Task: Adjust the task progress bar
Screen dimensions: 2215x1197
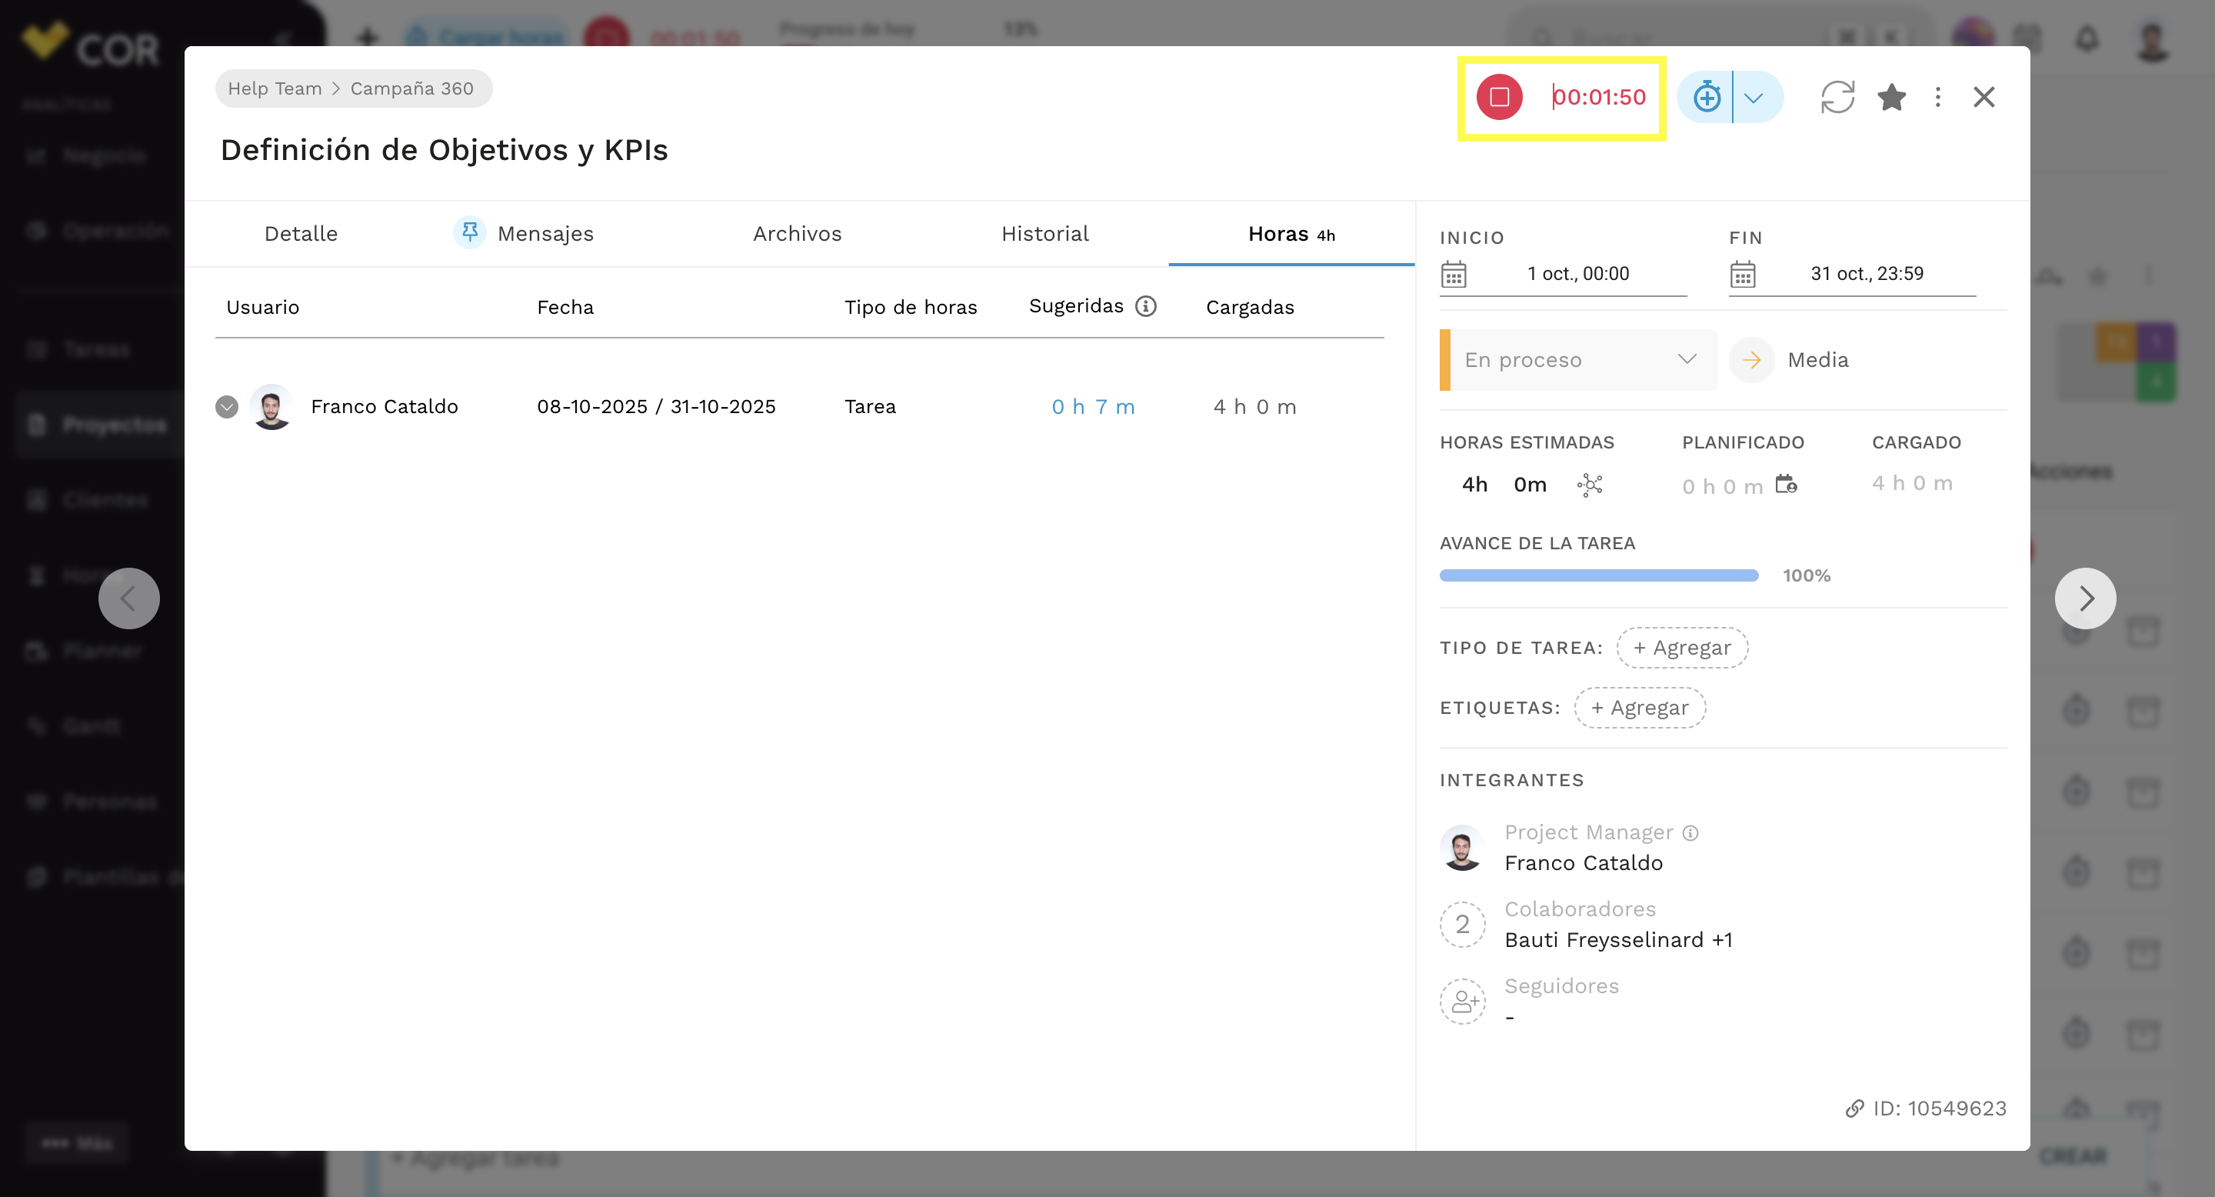Action: coord(1598,575)
